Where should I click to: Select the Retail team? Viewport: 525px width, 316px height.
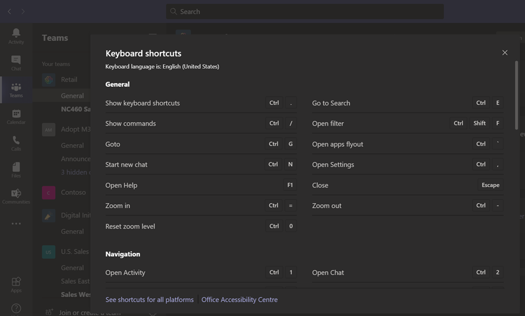click(x=69, y=80)
